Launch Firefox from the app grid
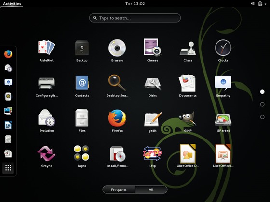The height and width of the screenshot is (202, 270). tap(117, 118)
